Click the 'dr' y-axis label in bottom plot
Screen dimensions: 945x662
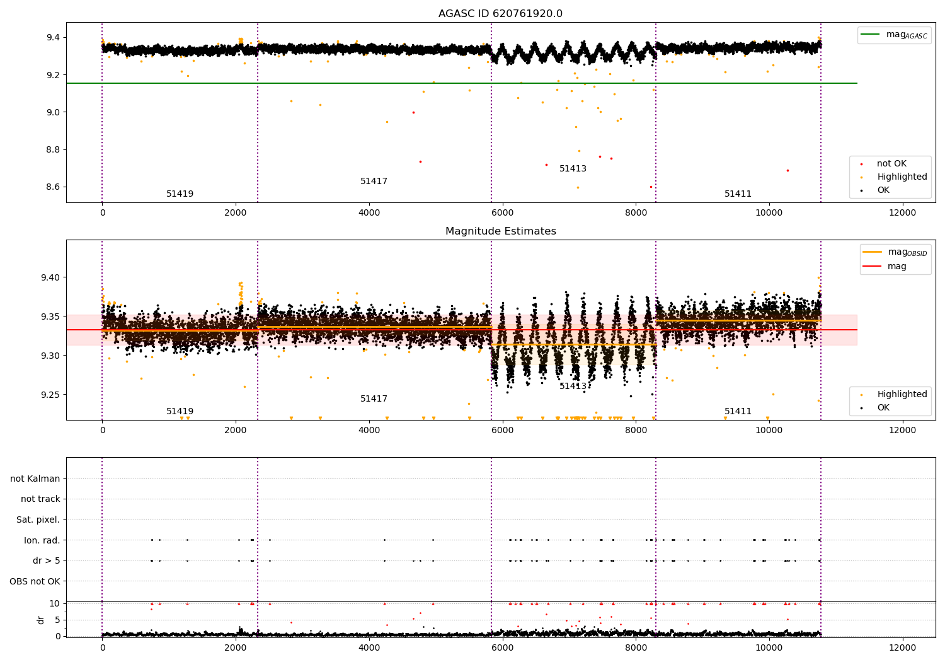[x=41, y=620]
